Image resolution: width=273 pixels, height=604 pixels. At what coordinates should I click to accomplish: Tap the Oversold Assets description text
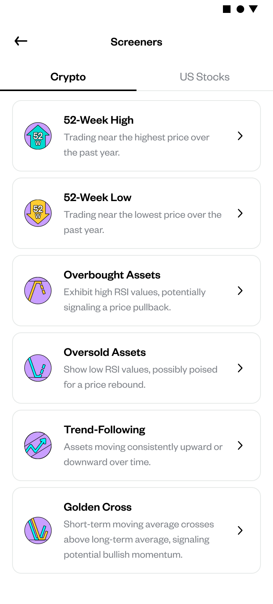[x=140, y=377]
